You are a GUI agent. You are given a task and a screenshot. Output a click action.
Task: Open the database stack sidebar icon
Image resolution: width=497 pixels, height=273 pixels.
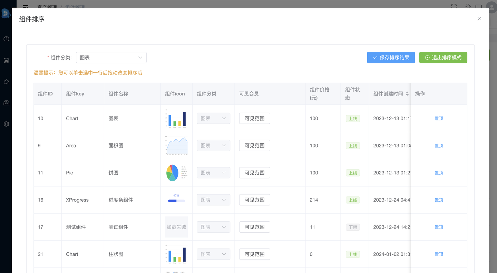6,61
